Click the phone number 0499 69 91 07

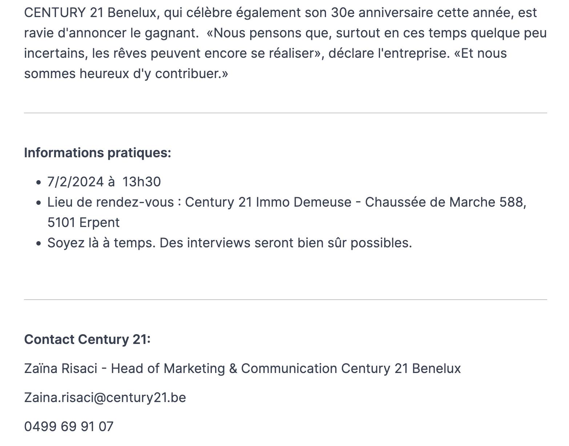pos(69,426)
